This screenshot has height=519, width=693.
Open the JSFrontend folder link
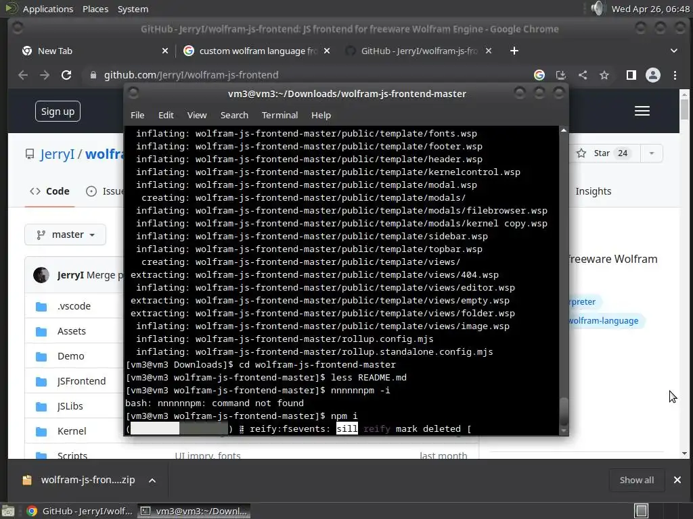pyautogui.click(x=81, y=381)
